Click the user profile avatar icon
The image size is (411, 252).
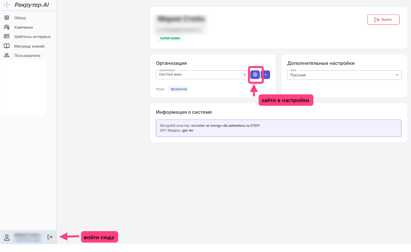coord(7,237)
